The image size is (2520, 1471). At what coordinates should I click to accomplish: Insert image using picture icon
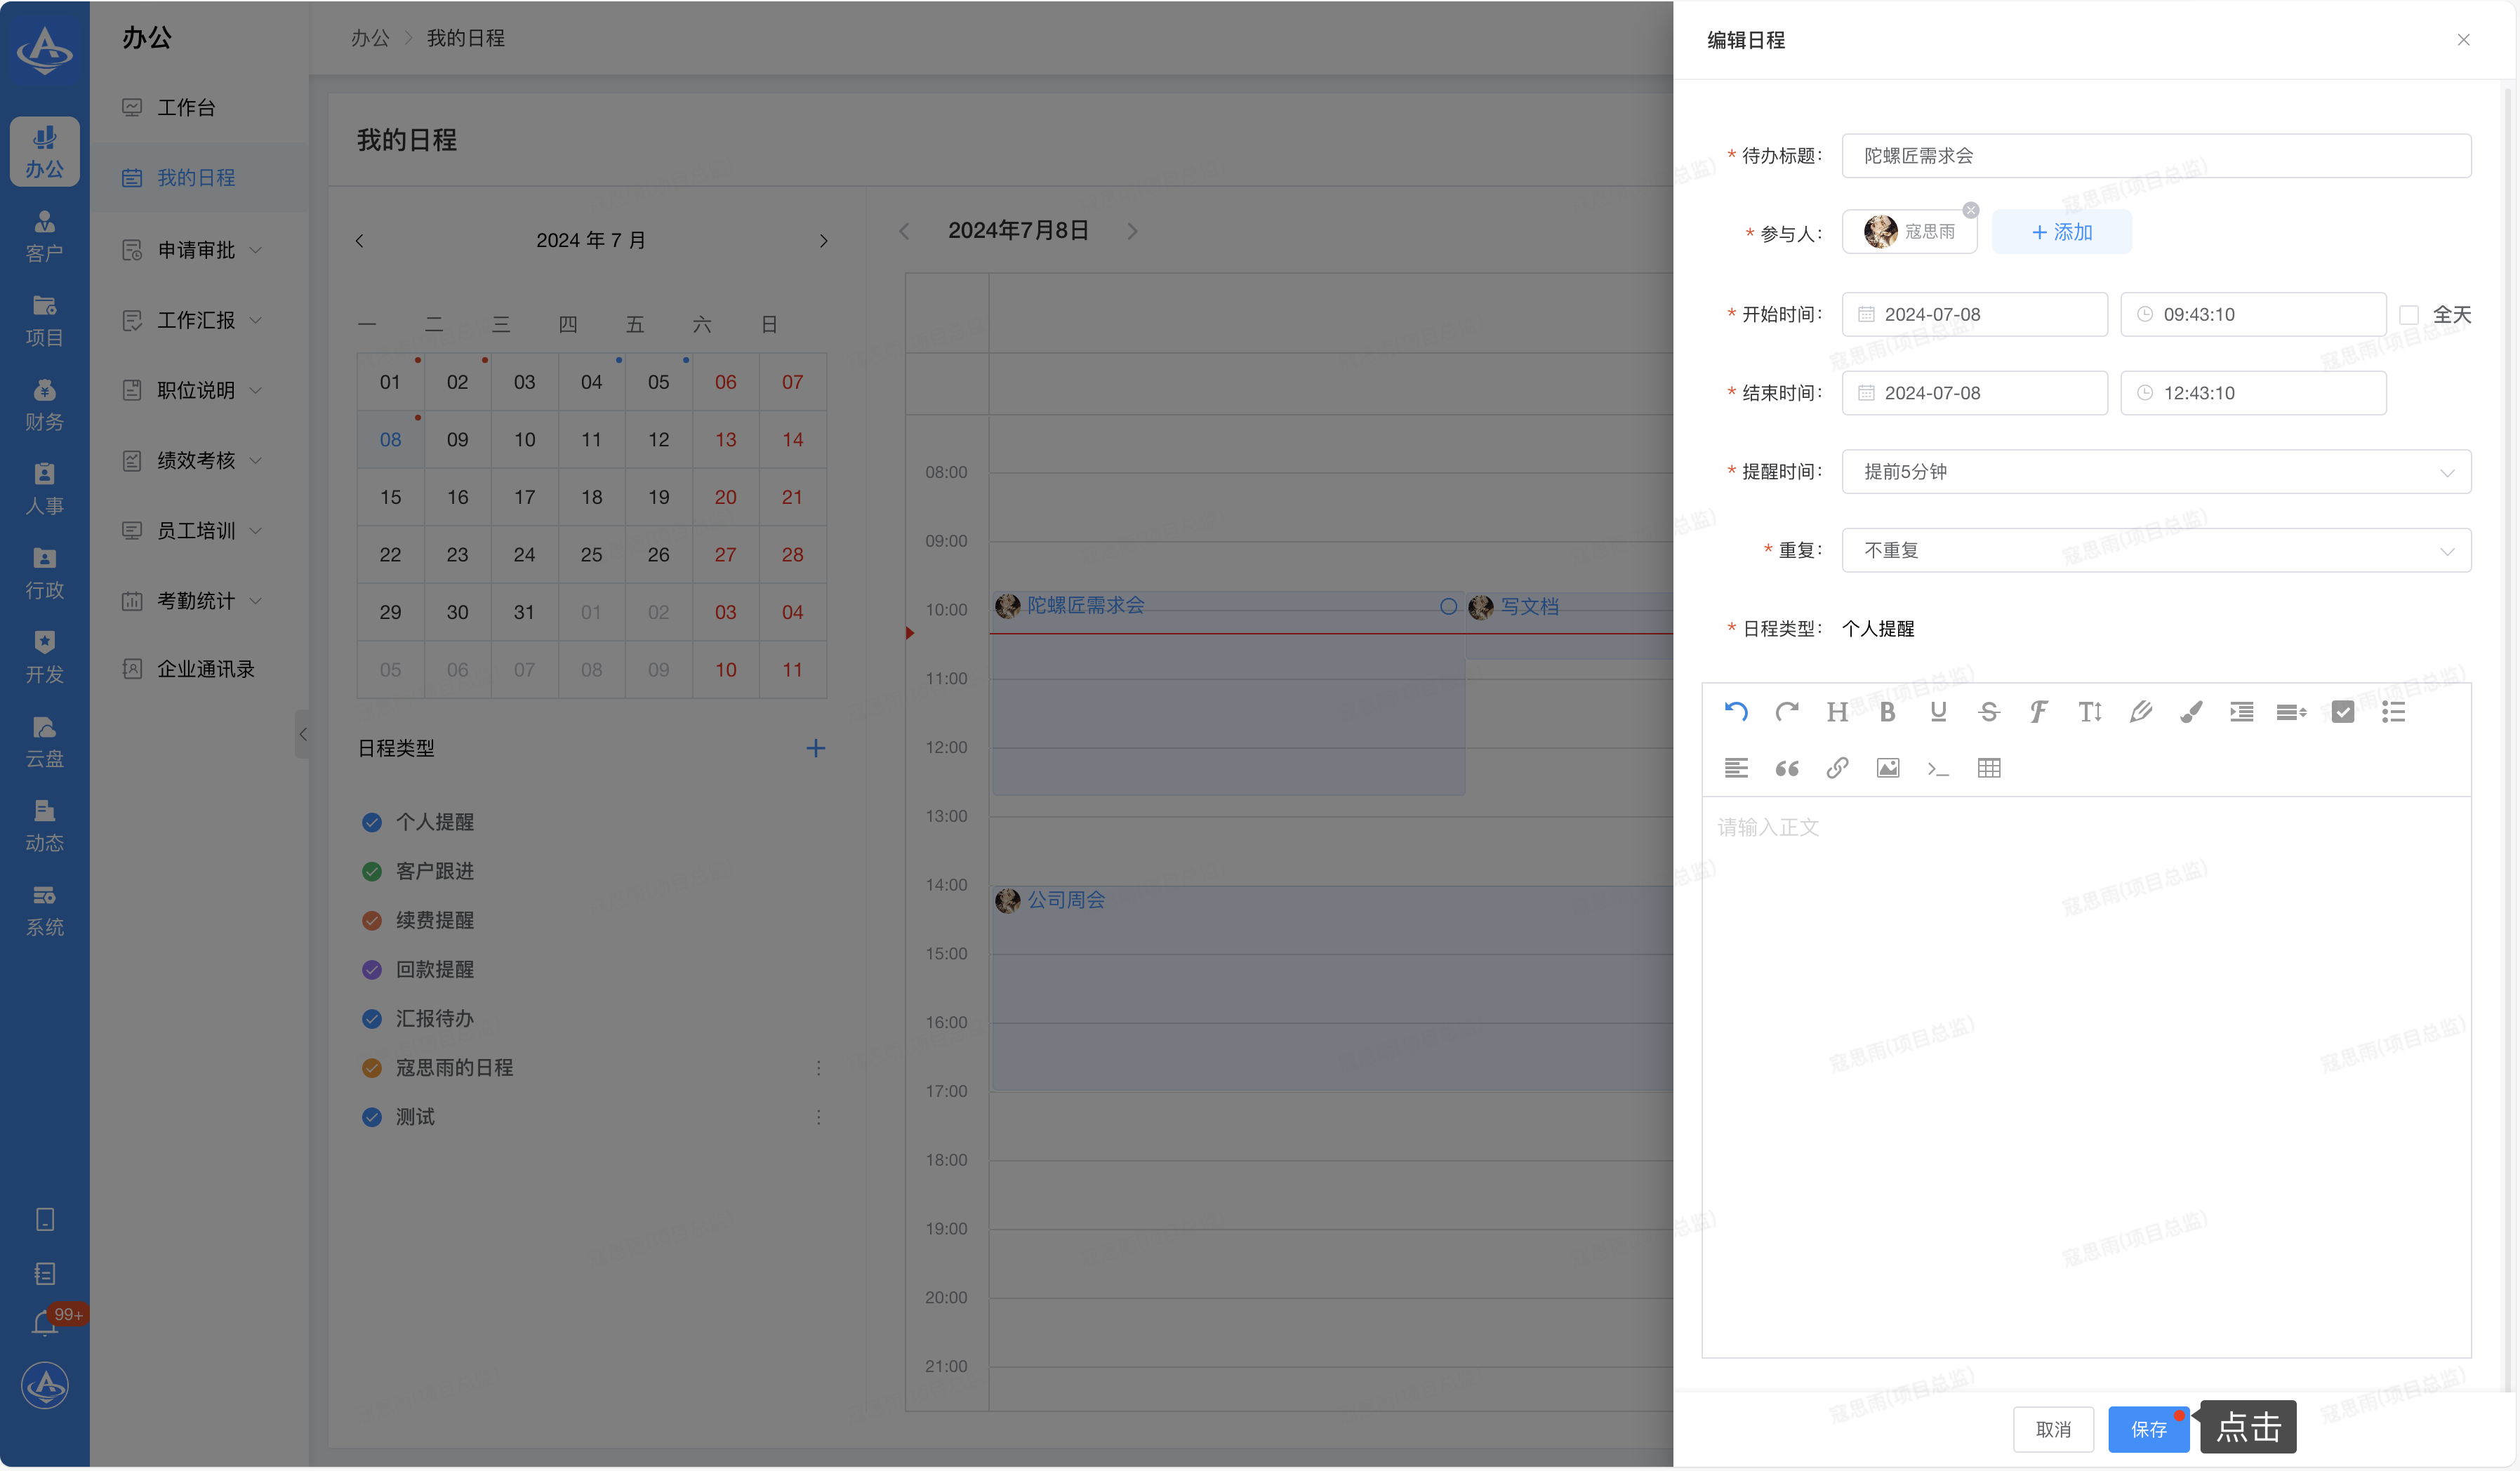pos(1887,768)
